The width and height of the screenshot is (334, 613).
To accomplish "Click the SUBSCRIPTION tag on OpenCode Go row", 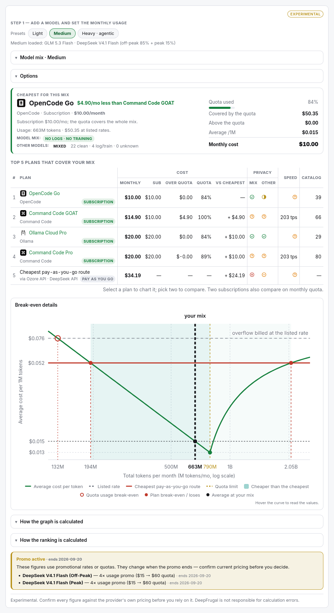I will point(98,202).
